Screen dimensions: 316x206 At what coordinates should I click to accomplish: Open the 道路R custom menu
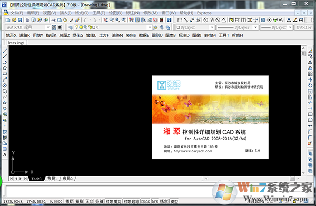click(x=25, y=35)
